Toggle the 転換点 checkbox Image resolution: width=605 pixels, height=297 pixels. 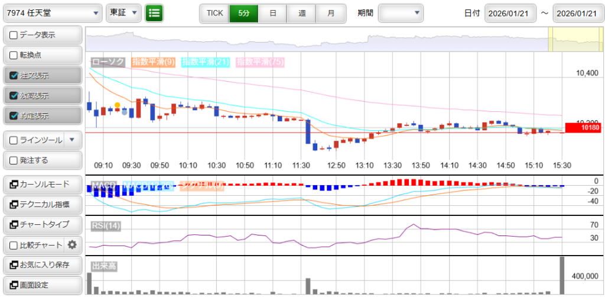[14, 55]
